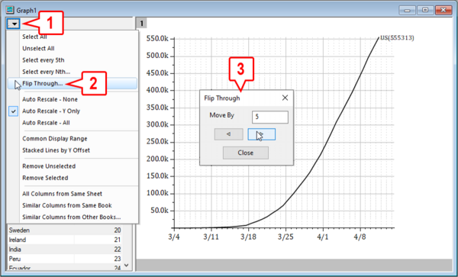The width and height of the screenshot is (458, 277).
Task: Click the 3/18 X-axis tick label
Action: [248, 237]
